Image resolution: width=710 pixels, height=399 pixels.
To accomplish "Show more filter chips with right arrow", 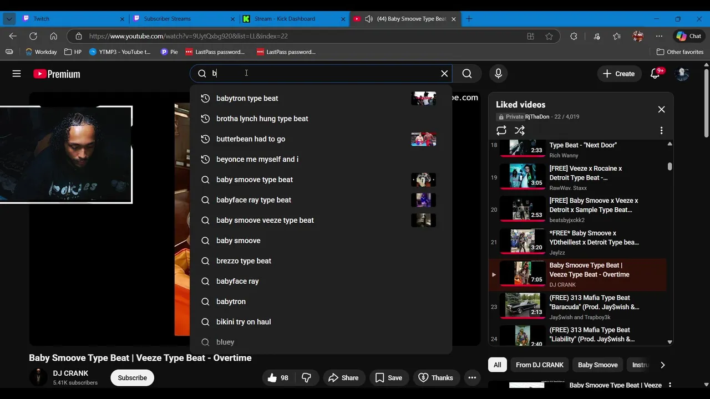I will pyautogui.click(x=662, y=365).
